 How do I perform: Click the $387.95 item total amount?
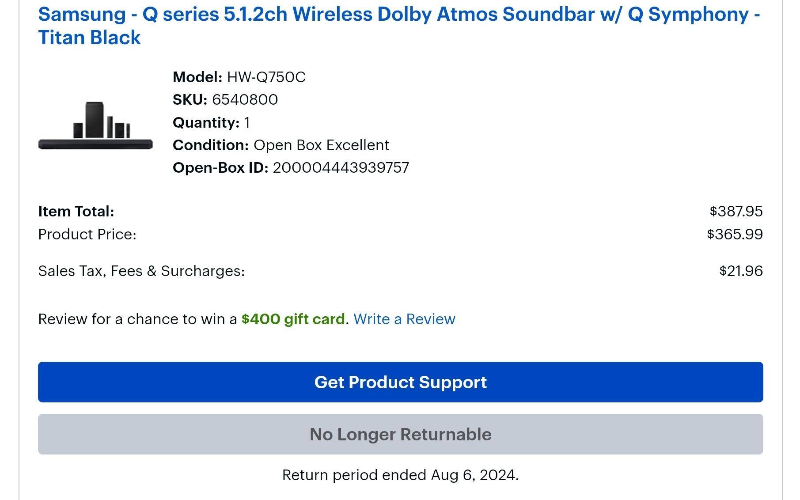(736, 211)
